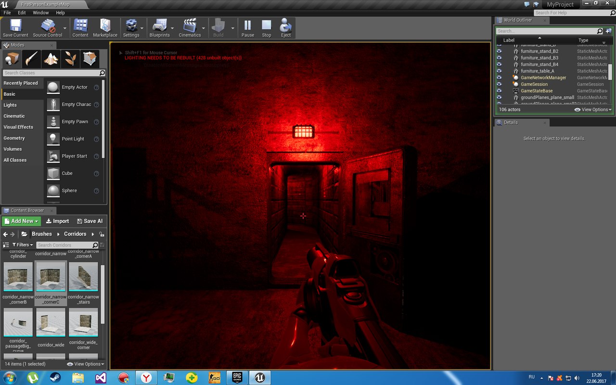
Task: Hide the furniture_stand_B4 actor
Action: (499, 64)
